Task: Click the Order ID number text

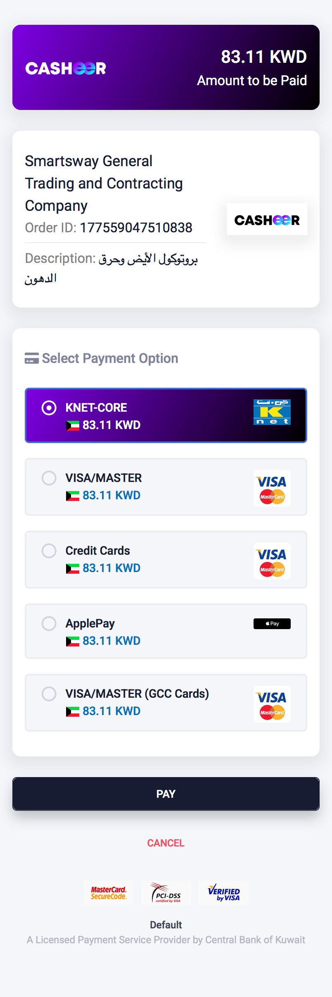Action: (x=136, y=228)
